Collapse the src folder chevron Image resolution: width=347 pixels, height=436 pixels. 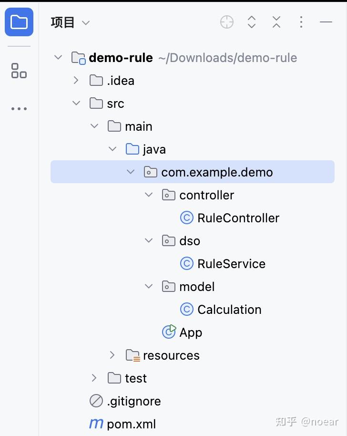click(76, 104)
